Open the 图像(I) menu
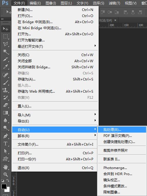 [x=51, y=3]
